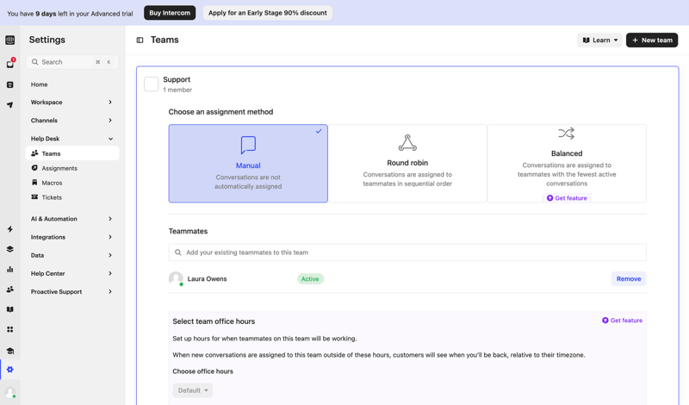Toggle the sidebar panel icon beside Teams
Screen dimensions: 689x405
tap(140, 40)
